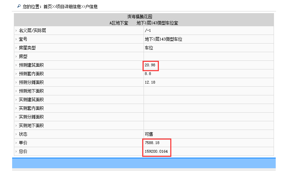The height and width of the screenshot is (171, 283).
Task: Open 项目详细信息 breadcrumb link
Action: (68, 7)
